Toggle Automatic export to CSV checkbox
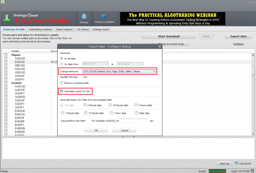Image resolution: width=256 pixels, height=173 pixels. point(61,91)
